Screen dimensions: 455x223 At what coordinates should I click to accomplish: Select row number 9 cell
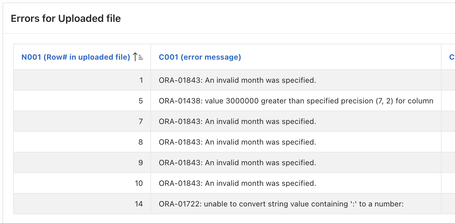pos(82,163)
